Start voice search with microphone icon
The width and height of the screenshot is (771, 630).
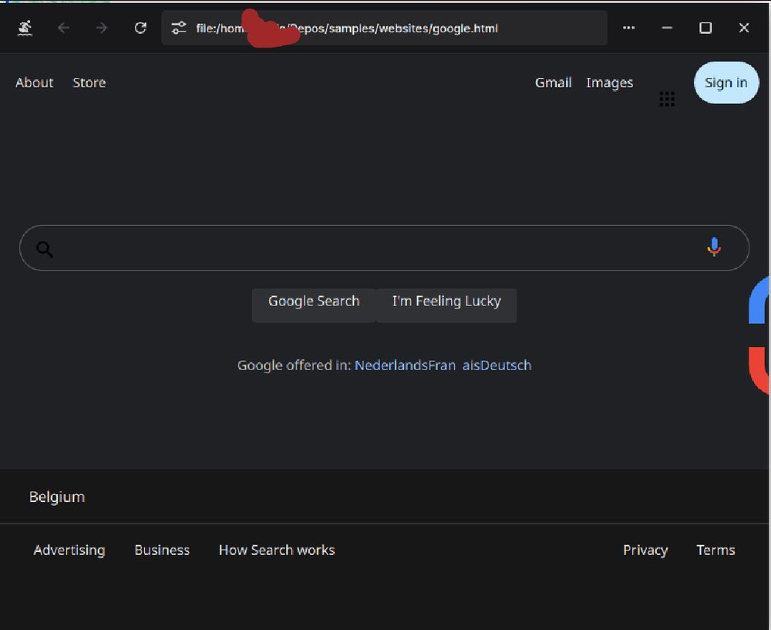[x=714, y=247]
